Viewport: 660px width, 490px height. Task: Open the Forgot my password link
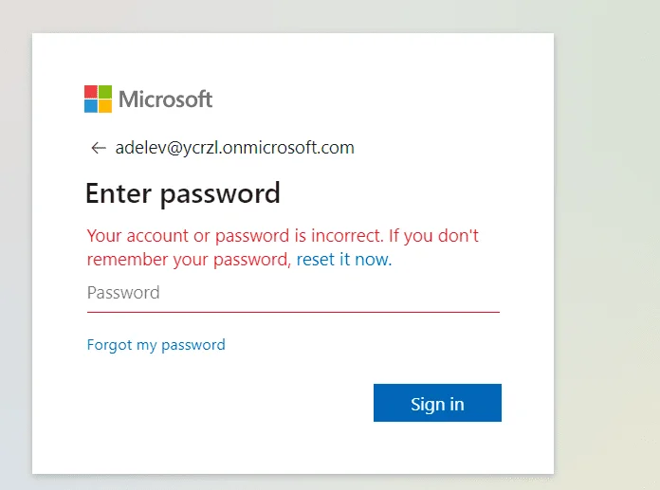[156, 345]
